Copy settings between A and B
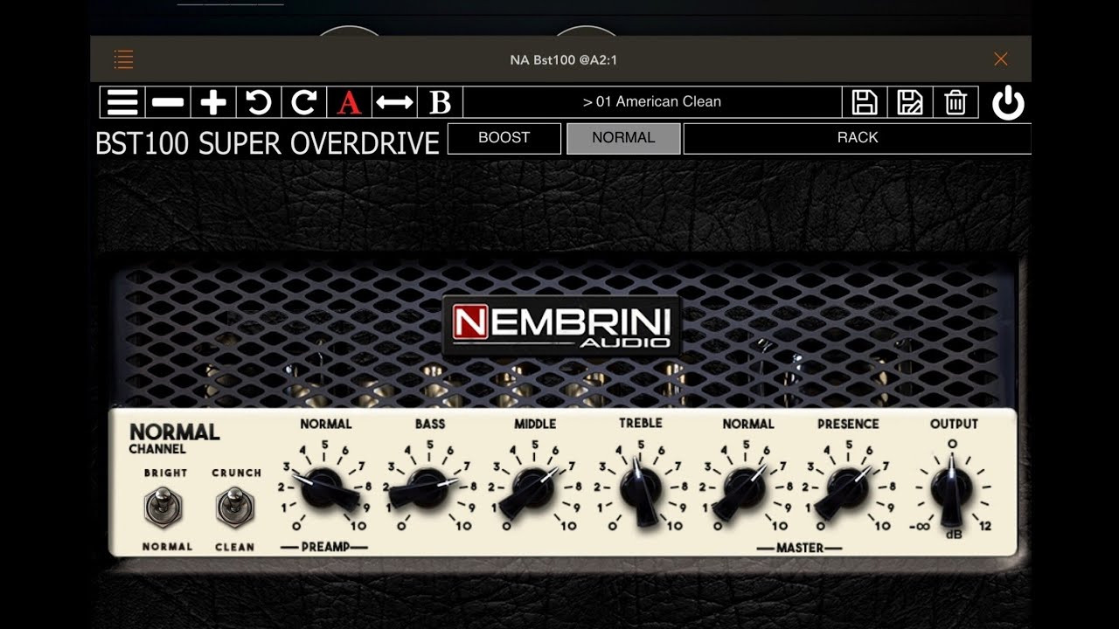 pos(395,102)
